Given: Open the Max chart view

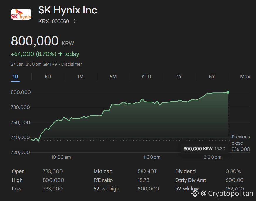Looking at the screenshot, I should 245,76.
